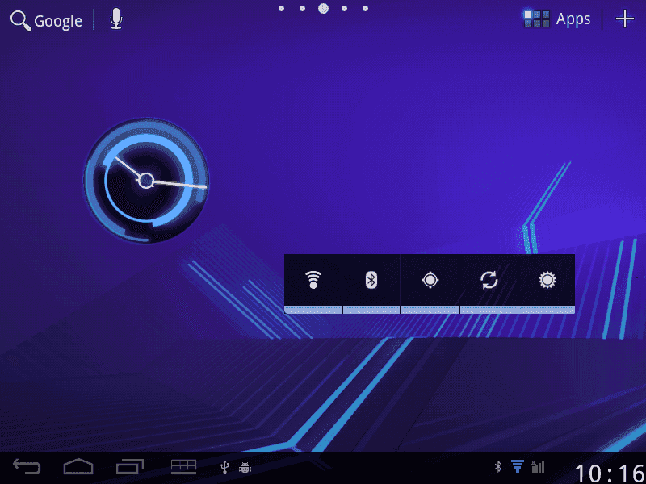Viewport: 646px width, 484px height.
Task: Go to the fourth home screen page dot
Action: click(345, 8)
